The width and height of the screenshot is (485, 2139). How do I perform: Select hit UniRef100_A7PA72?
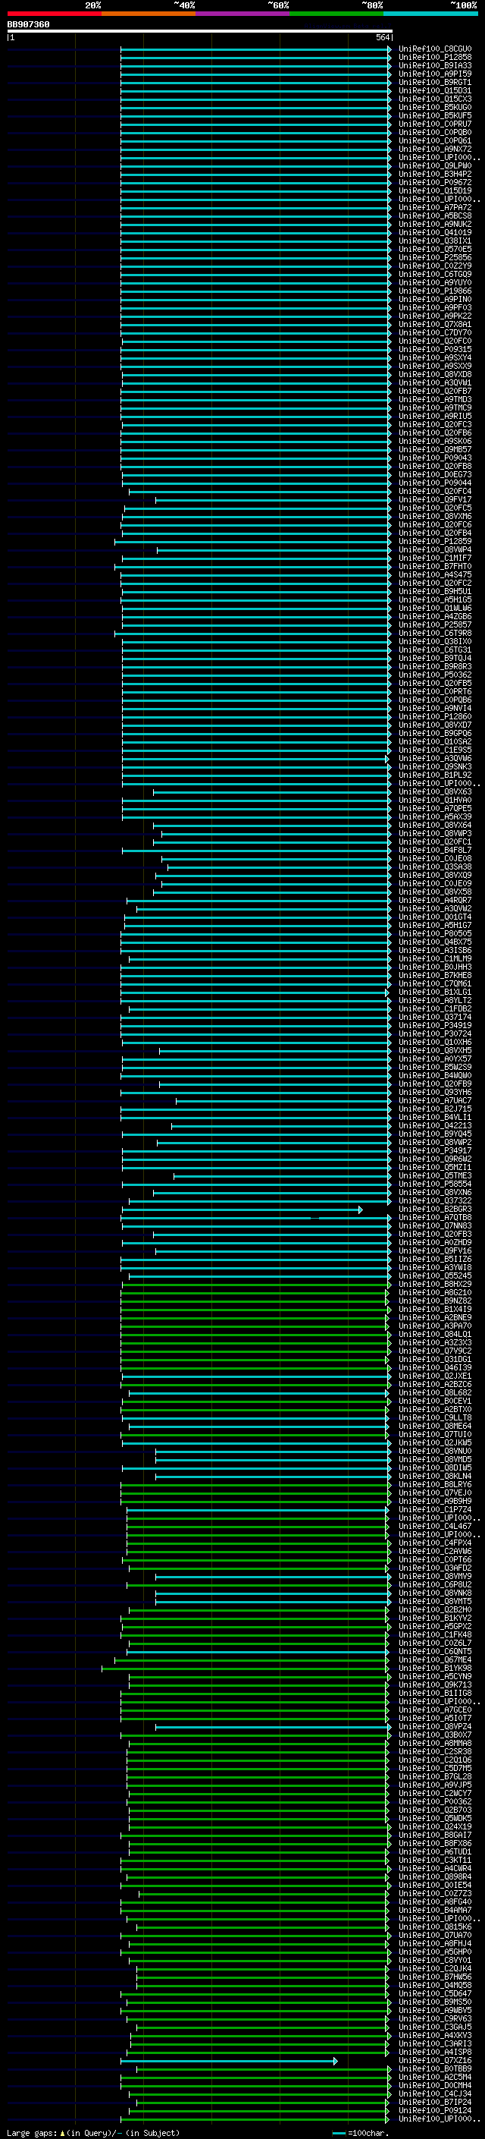[x=434, y=208]
